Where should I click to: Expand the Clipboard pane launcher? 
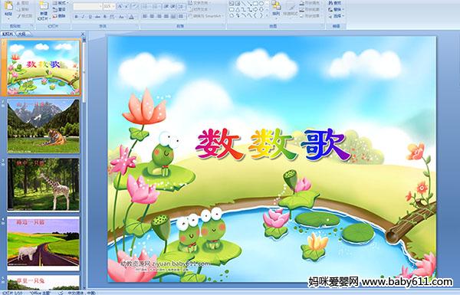[x=31, y=26]
